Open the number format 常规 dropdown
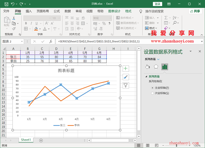Image resolution: width=205 pixels, height=148 pixels. click(110, 18)
